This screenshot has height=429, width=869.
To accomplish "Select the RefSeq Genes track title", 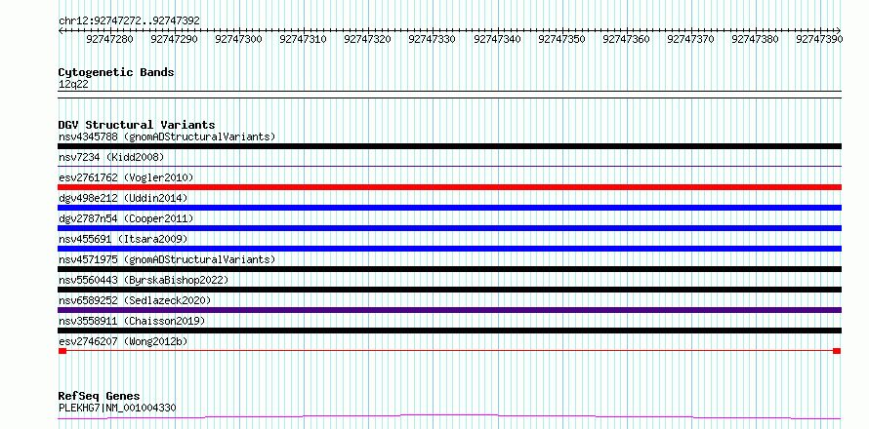I will click(99, 397).
